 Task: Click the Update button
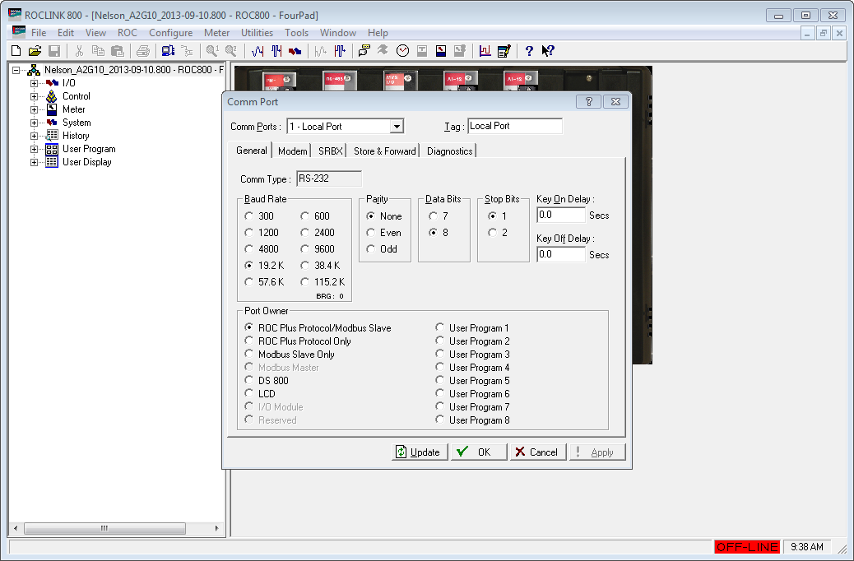(420, 452)
